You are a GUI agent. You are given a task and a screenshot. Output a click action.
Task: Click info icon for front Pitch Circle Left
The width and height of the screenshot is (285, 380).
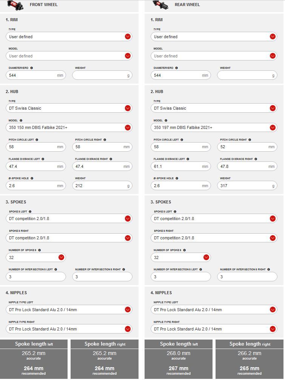click(37, 140)
